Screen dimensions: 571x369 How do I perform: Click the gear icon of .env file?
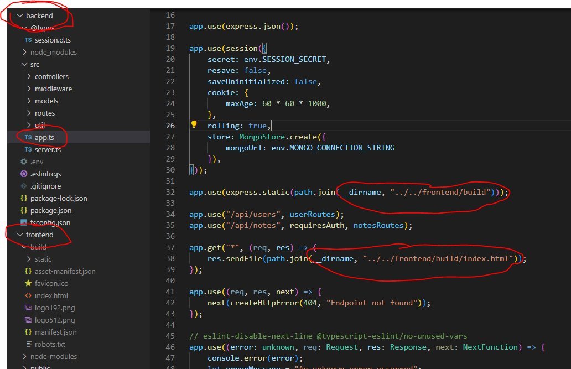tap(24, 162)
